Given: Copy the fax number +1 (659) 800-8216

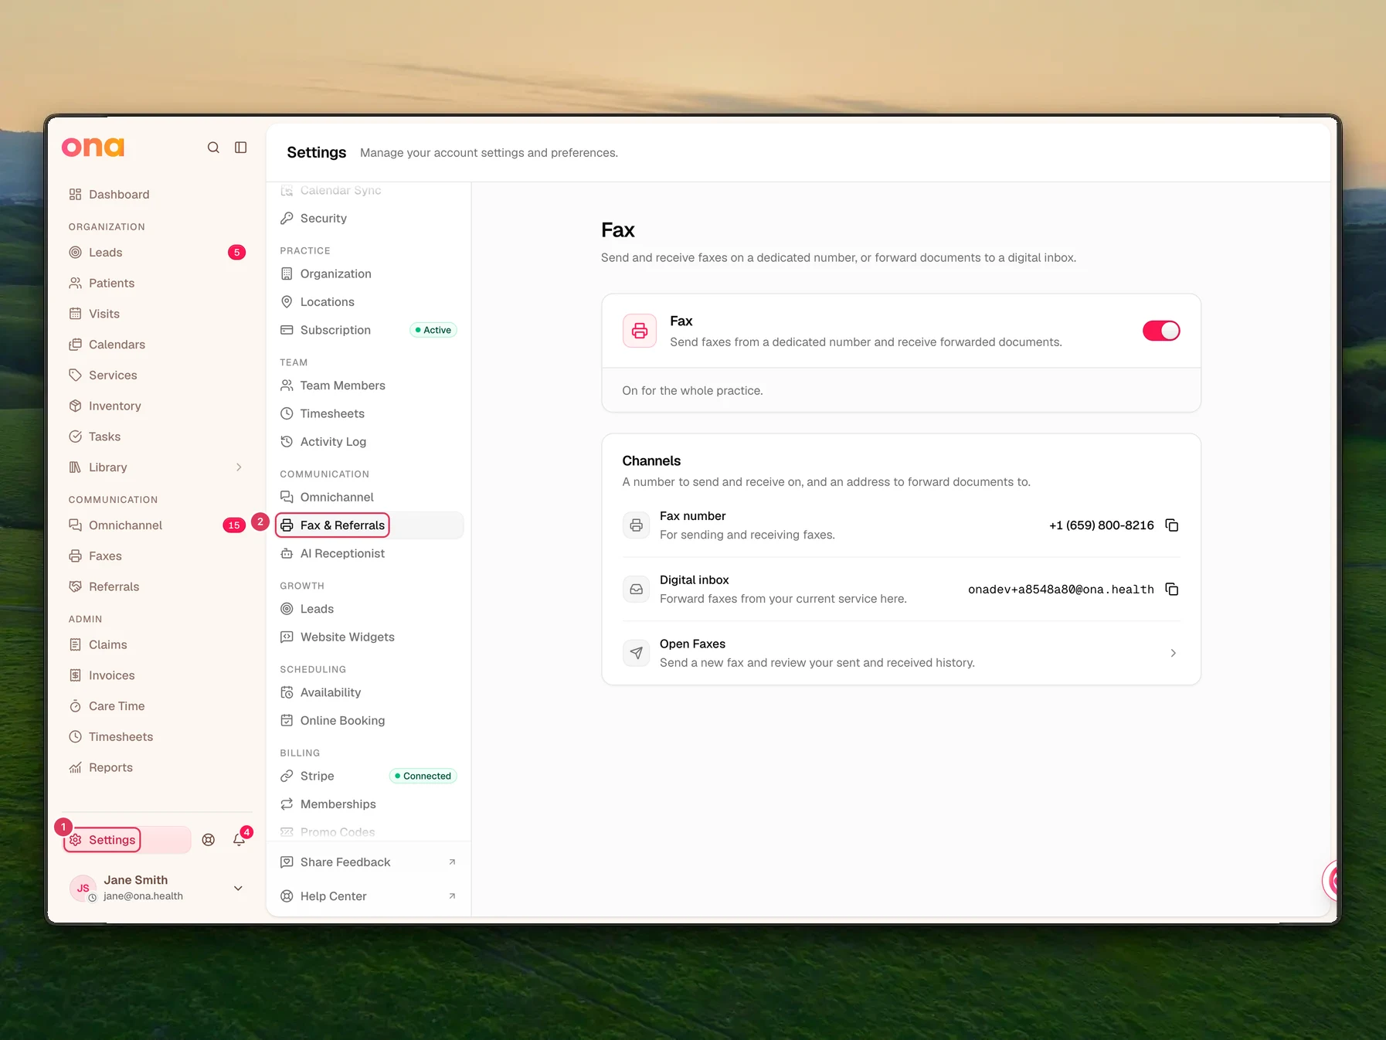Looking at the screenshot, I should click(x=1172, y=525).
